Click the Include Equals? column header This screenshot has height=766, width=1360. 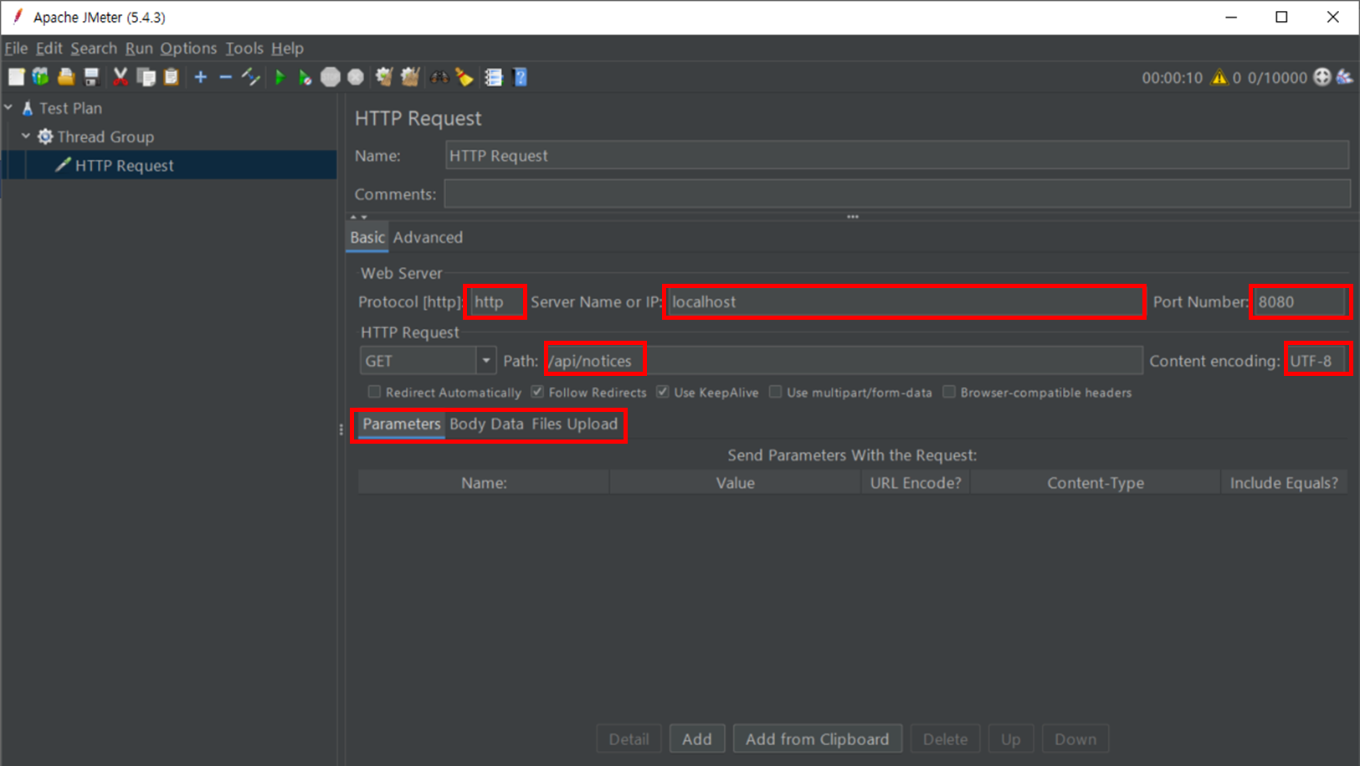[x=1284, y=483]
